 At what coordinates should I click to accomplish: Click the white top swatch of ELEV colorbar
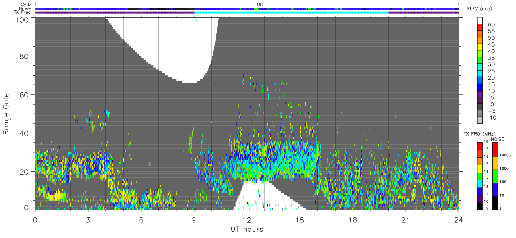tap(480, 21)
